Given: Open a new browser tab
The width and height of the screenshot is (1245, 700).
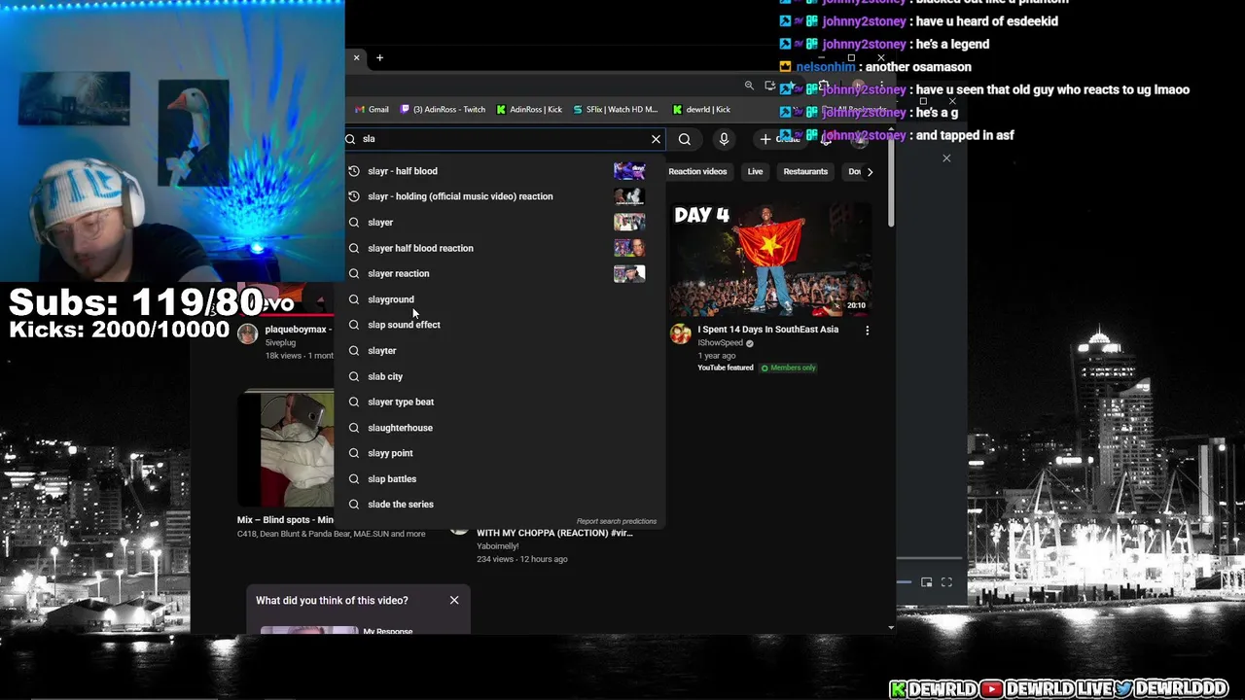Looking at the screenshot, I should point(379,58).
